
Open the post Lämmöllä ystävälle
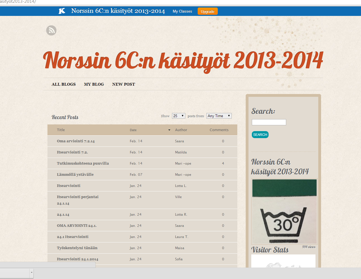click(75, 175)
